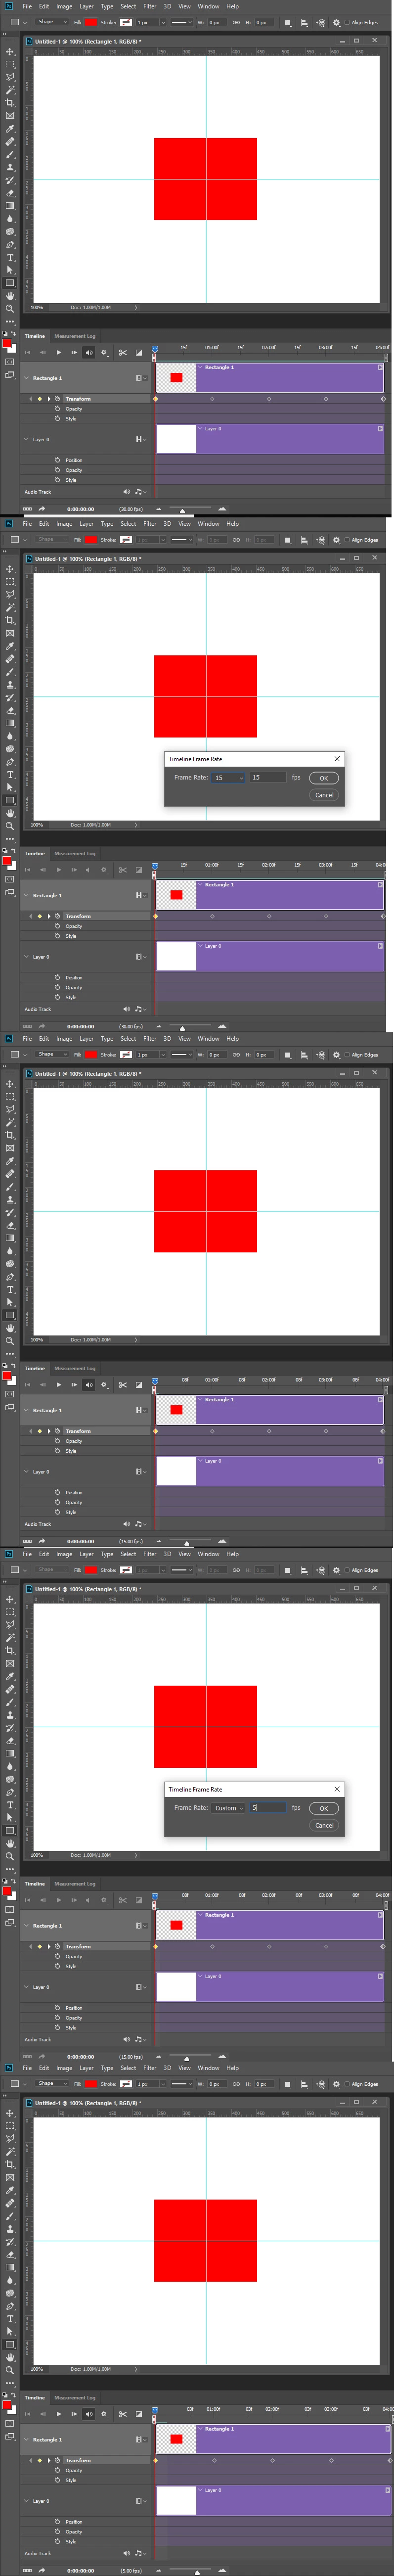Select Rectangle shape tool in the 5.00 fps window
Viewport: 394px width, 2576px height.
(10, 2344)
